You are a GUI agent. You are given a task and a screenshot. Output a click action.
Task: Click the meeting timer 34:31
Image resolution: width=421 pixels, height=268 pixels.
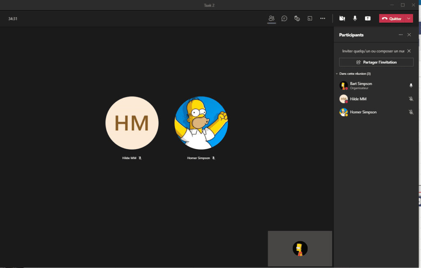pyautogui.click(x=13, y=18)
